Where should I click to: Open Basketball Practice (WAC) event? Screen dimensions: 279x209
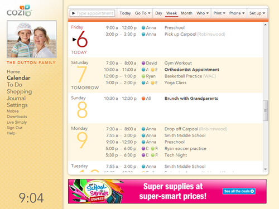tap(190, 76)
